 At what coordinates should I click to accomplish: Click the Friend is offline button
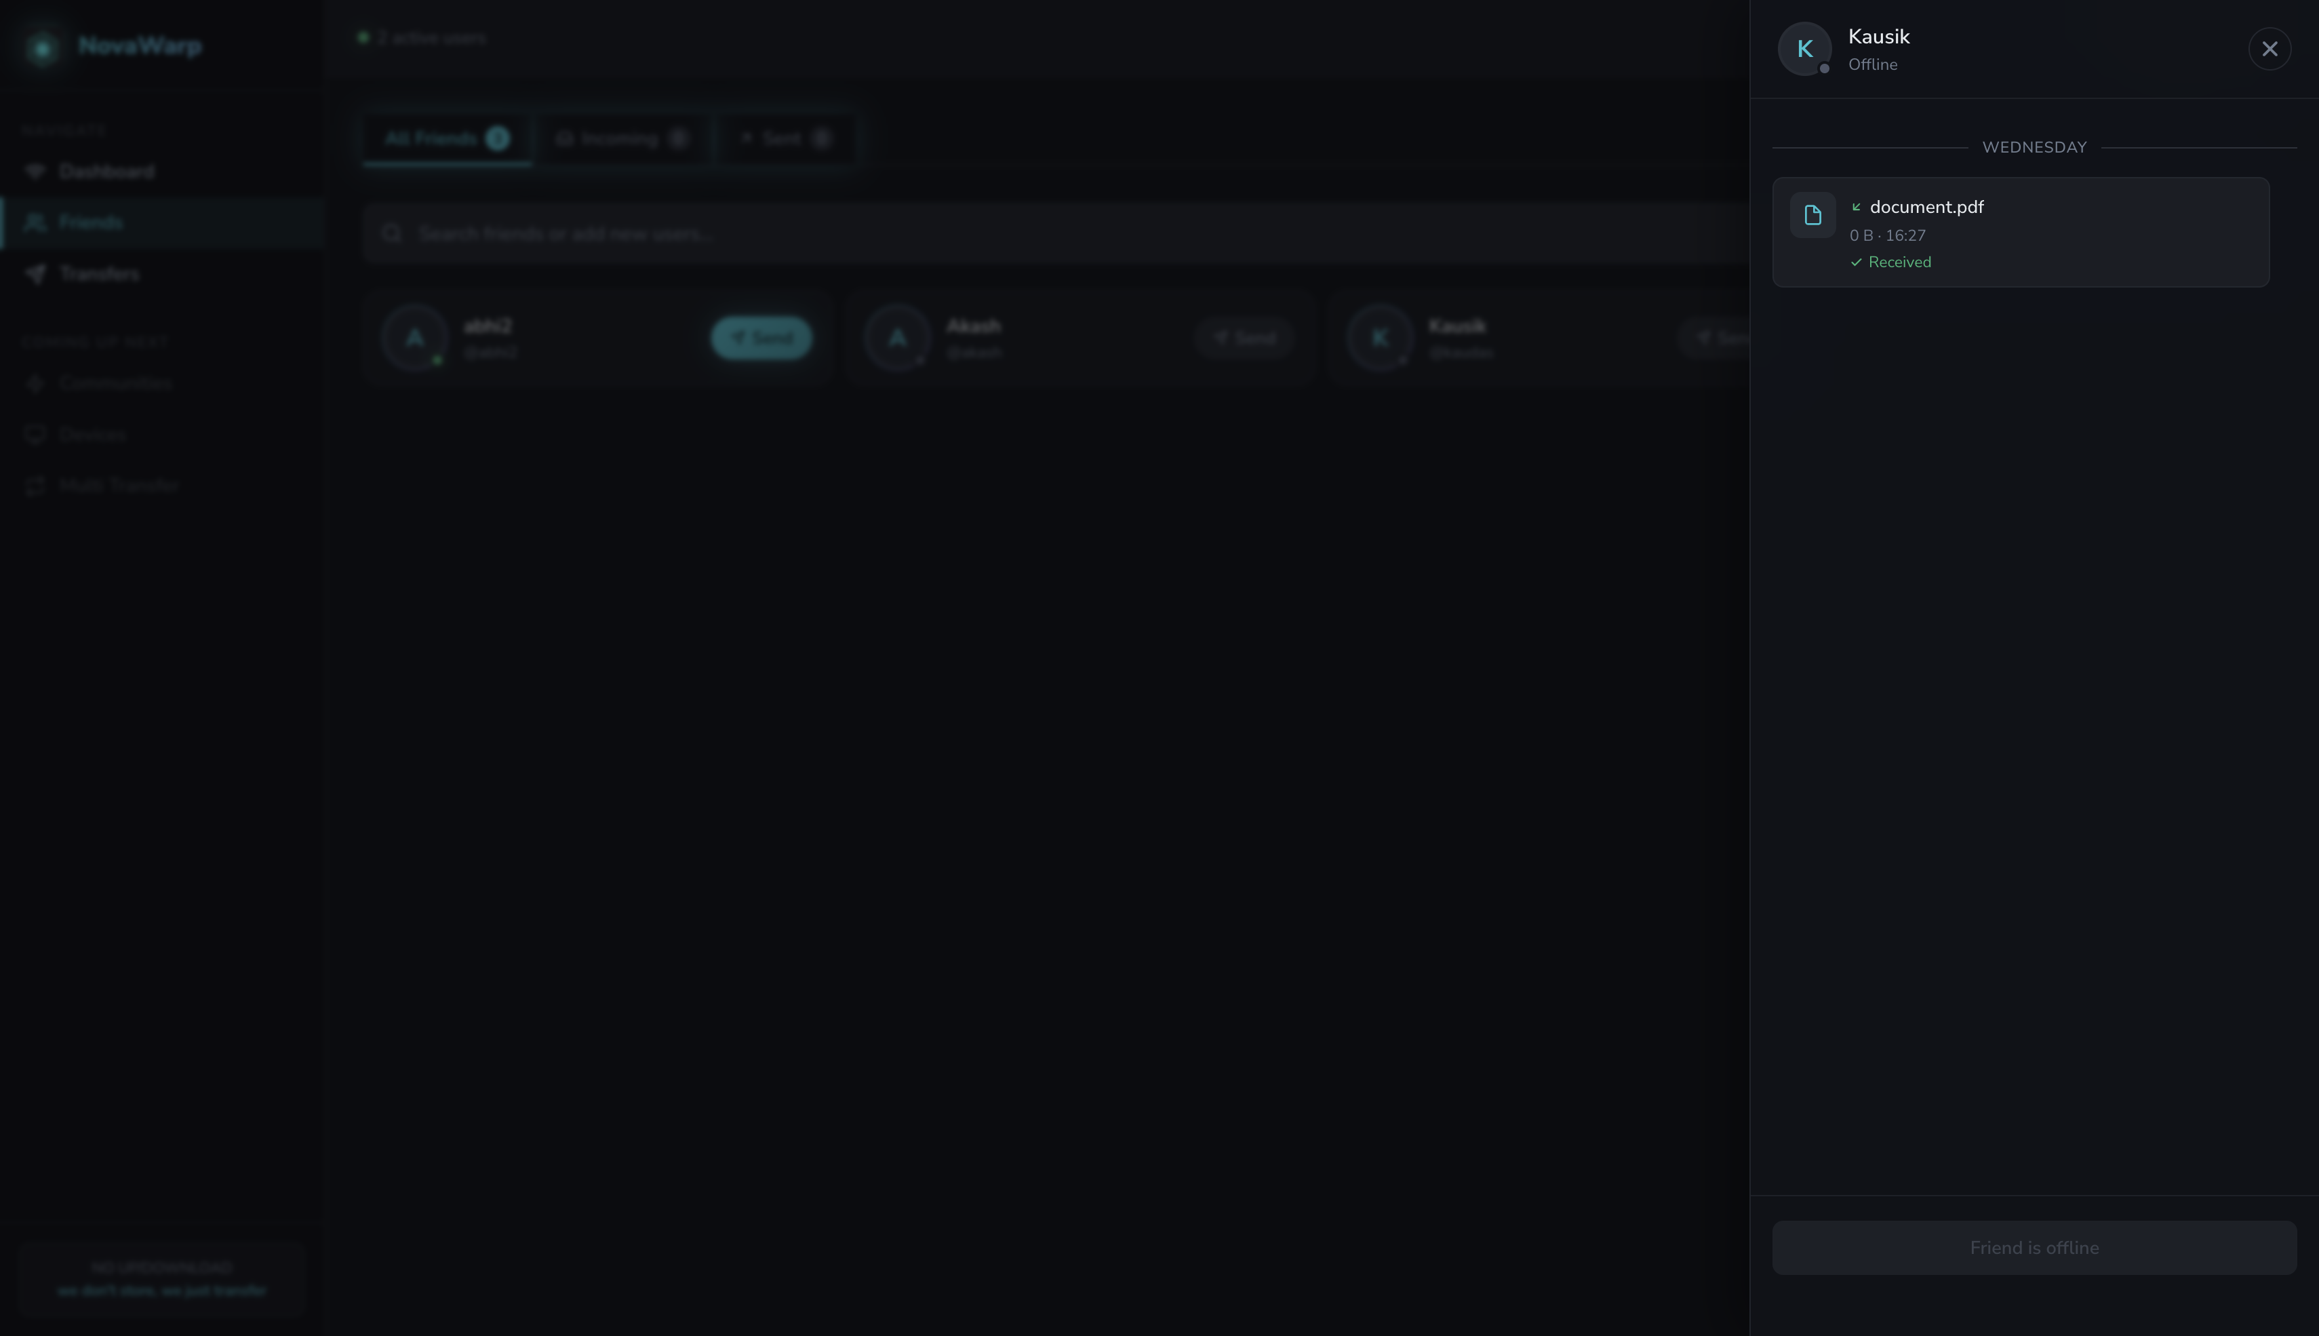coord(2034,1248)
